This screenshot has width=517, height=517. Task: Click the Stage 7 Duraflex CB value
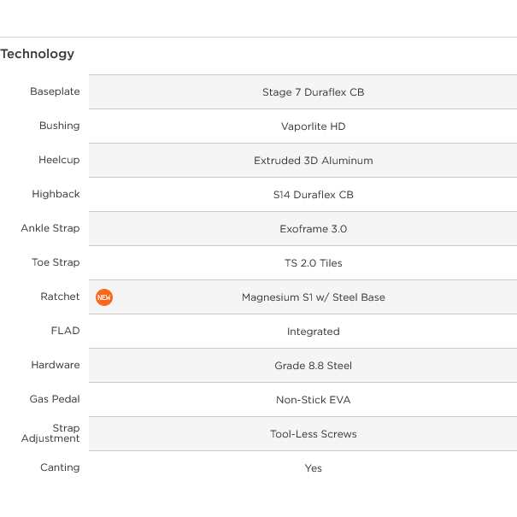pyautogui.click(x=314, y=92)
